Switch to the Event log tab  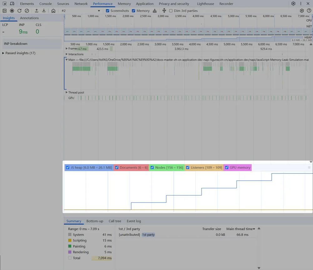click(x=134, y=221)
